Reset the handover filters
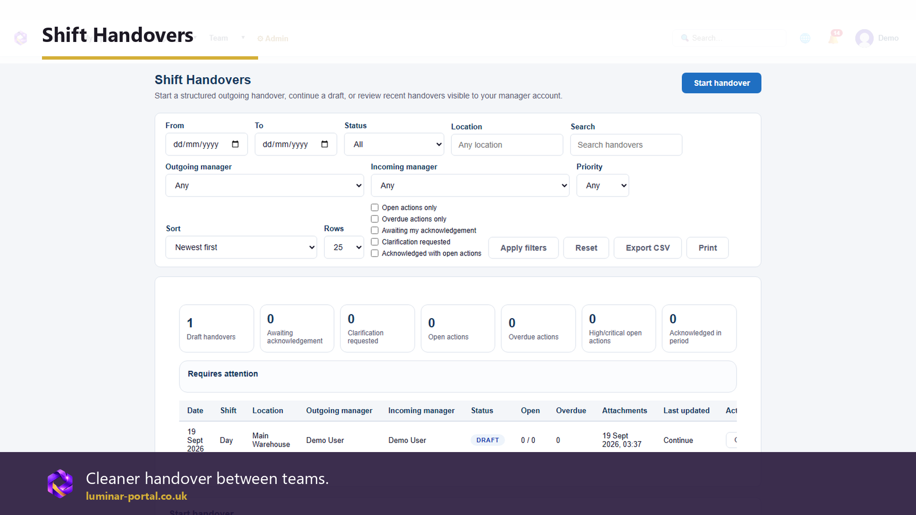916x515 pixels. (586, 248)
